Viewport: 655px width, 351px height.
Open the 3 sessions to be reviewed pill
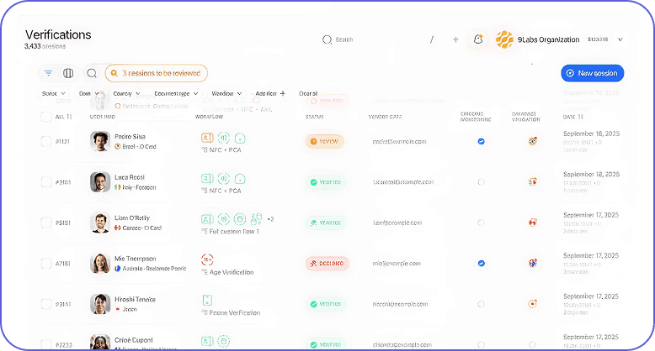pyautogui.click(x=157, y=73)
